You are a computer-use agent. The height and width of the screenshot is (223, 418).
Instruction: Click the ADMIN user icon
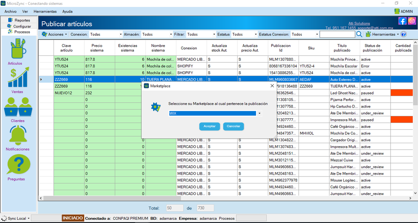[397, 11]
